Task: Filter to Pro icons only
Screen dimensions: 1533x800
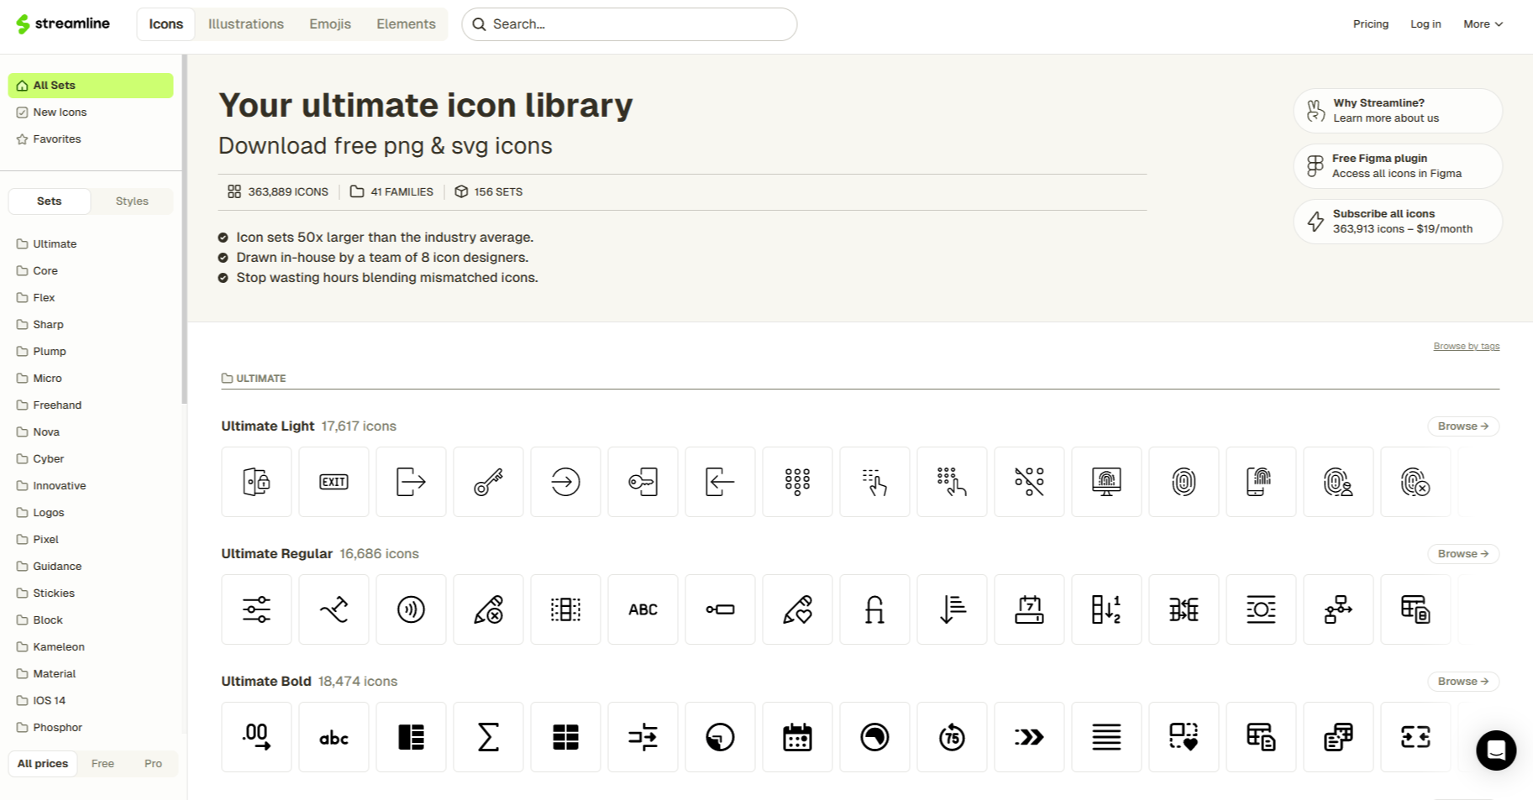Action: [153, 764]
